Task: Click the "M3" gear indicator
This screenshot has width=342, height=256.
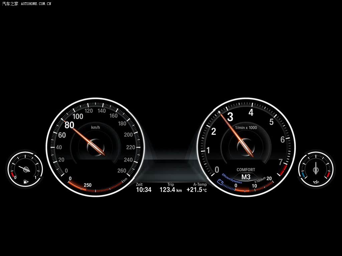Action: pos(246,177)
